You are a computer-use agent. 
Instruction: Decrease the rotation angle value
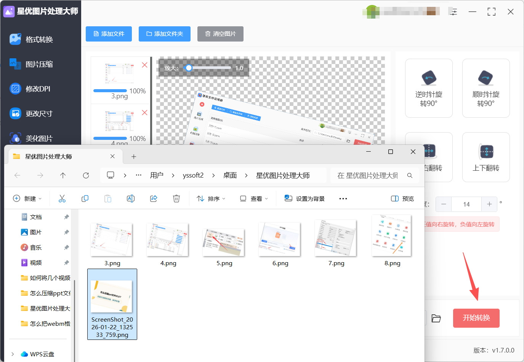444,204
